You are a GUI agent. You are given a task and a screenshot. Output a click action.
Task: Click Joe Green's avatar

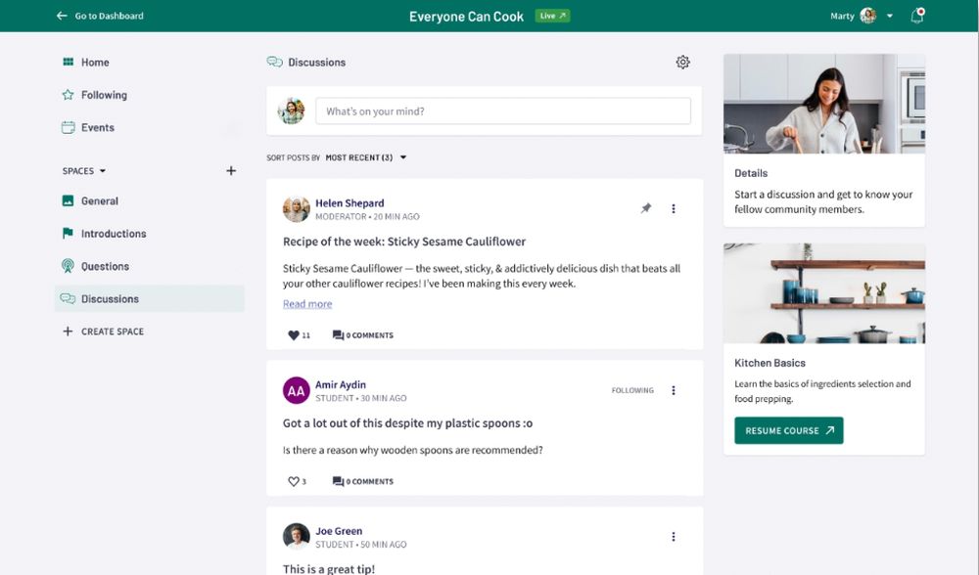296,536
